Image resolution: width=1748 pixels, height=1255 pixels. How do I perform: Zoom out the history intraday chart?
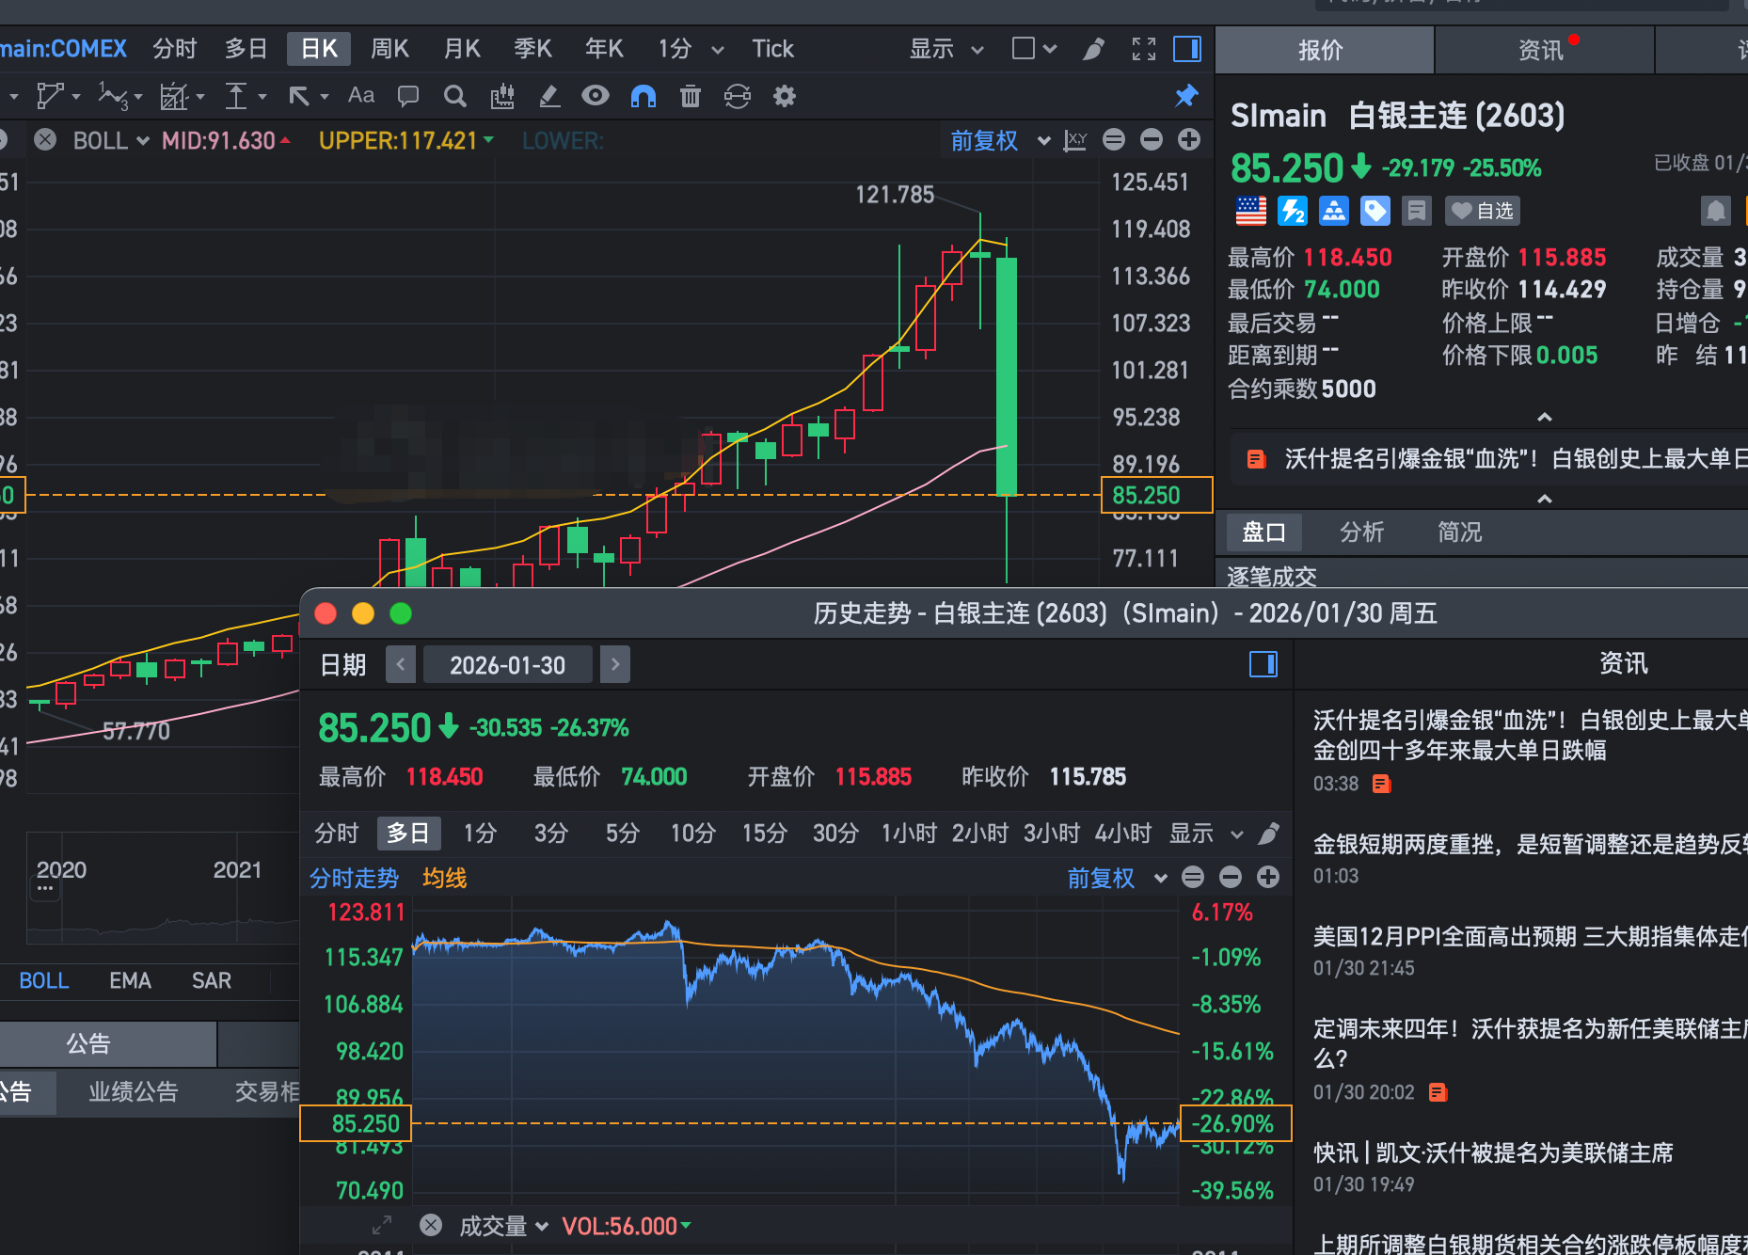[1231, 878]
